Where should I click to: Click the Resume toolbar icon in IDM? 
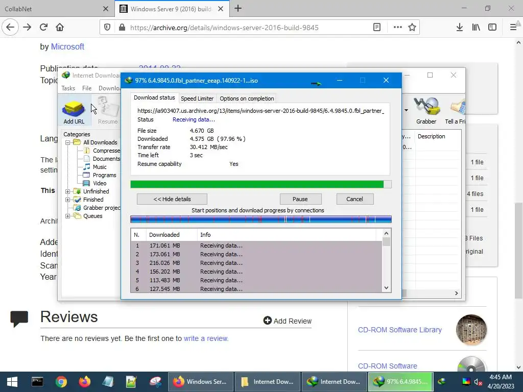click(108, 111)
